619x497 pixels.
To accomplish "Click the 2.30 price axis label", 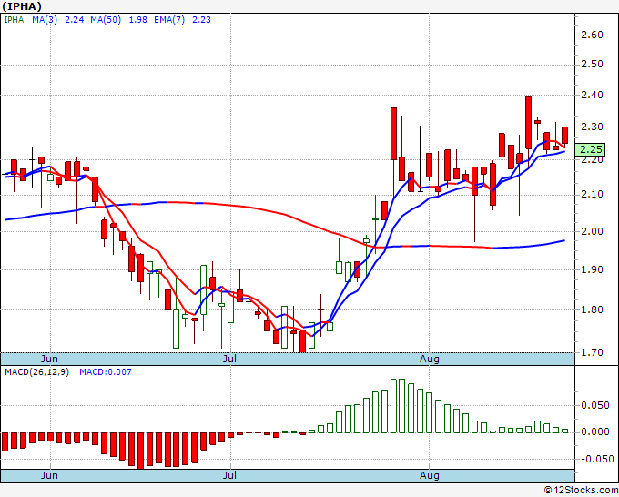I will [x=593, y=127].
